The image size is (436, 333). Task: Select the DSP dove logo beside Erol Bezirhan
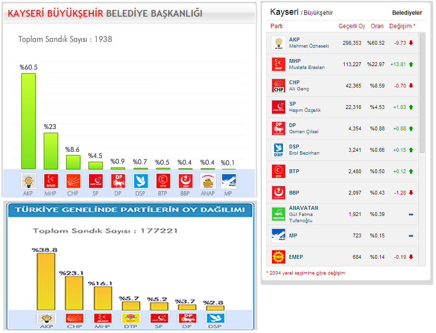278,150
